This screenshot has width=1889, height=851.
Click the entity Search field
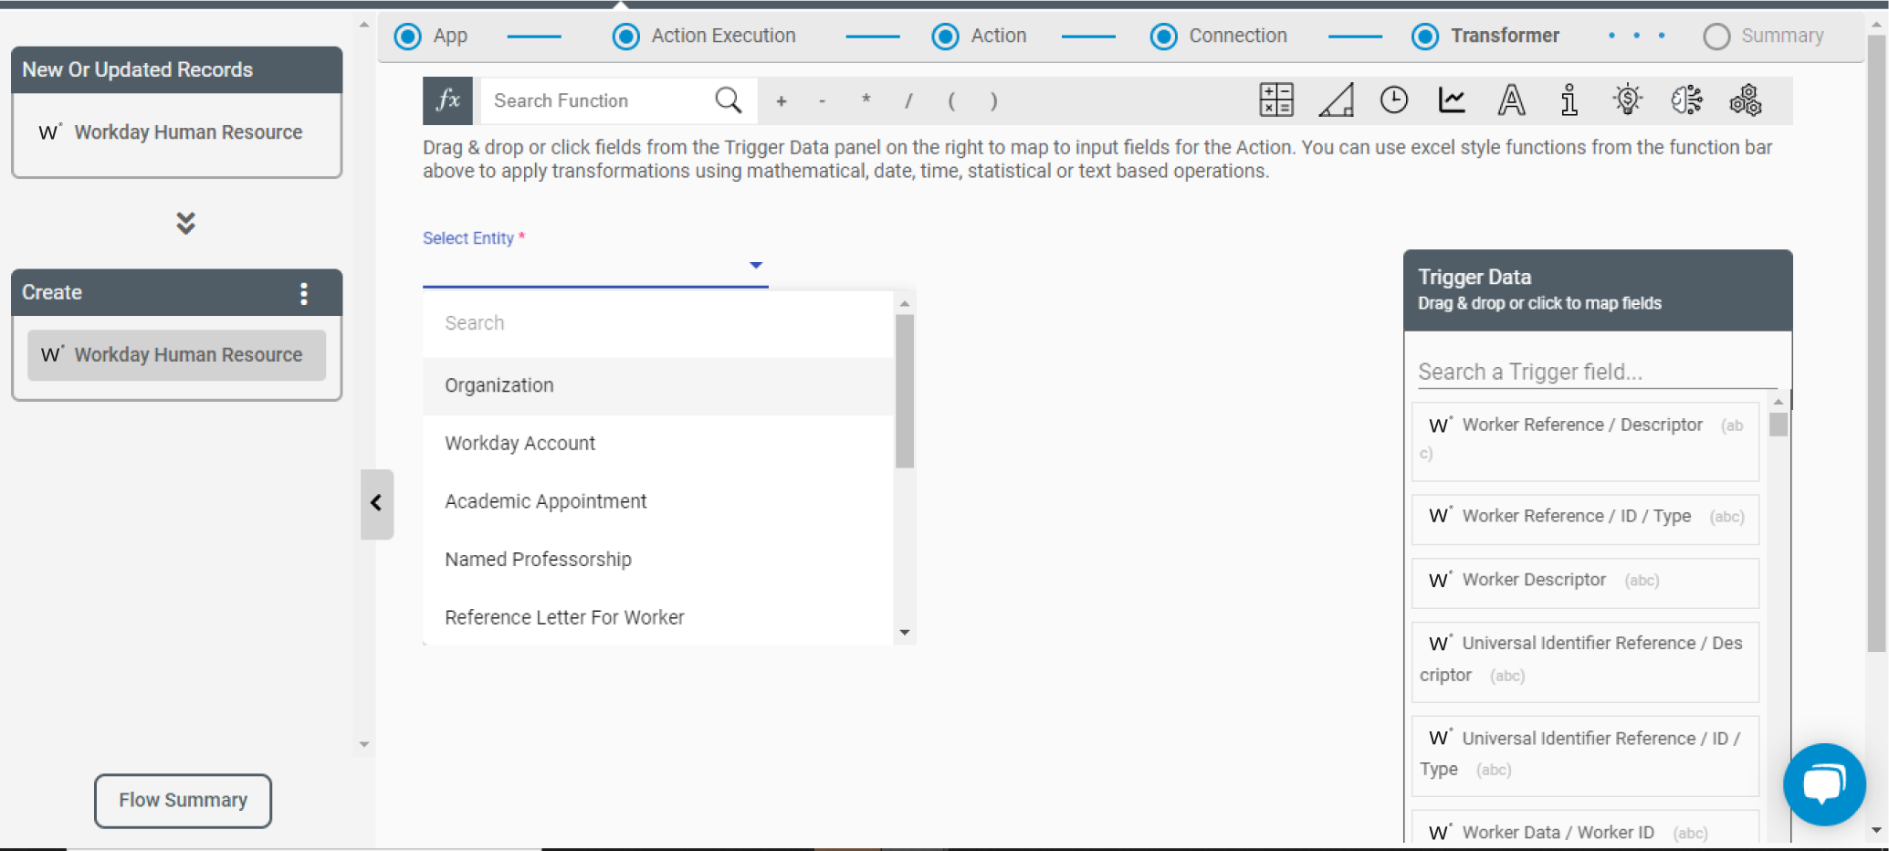(x=657, y=323)
